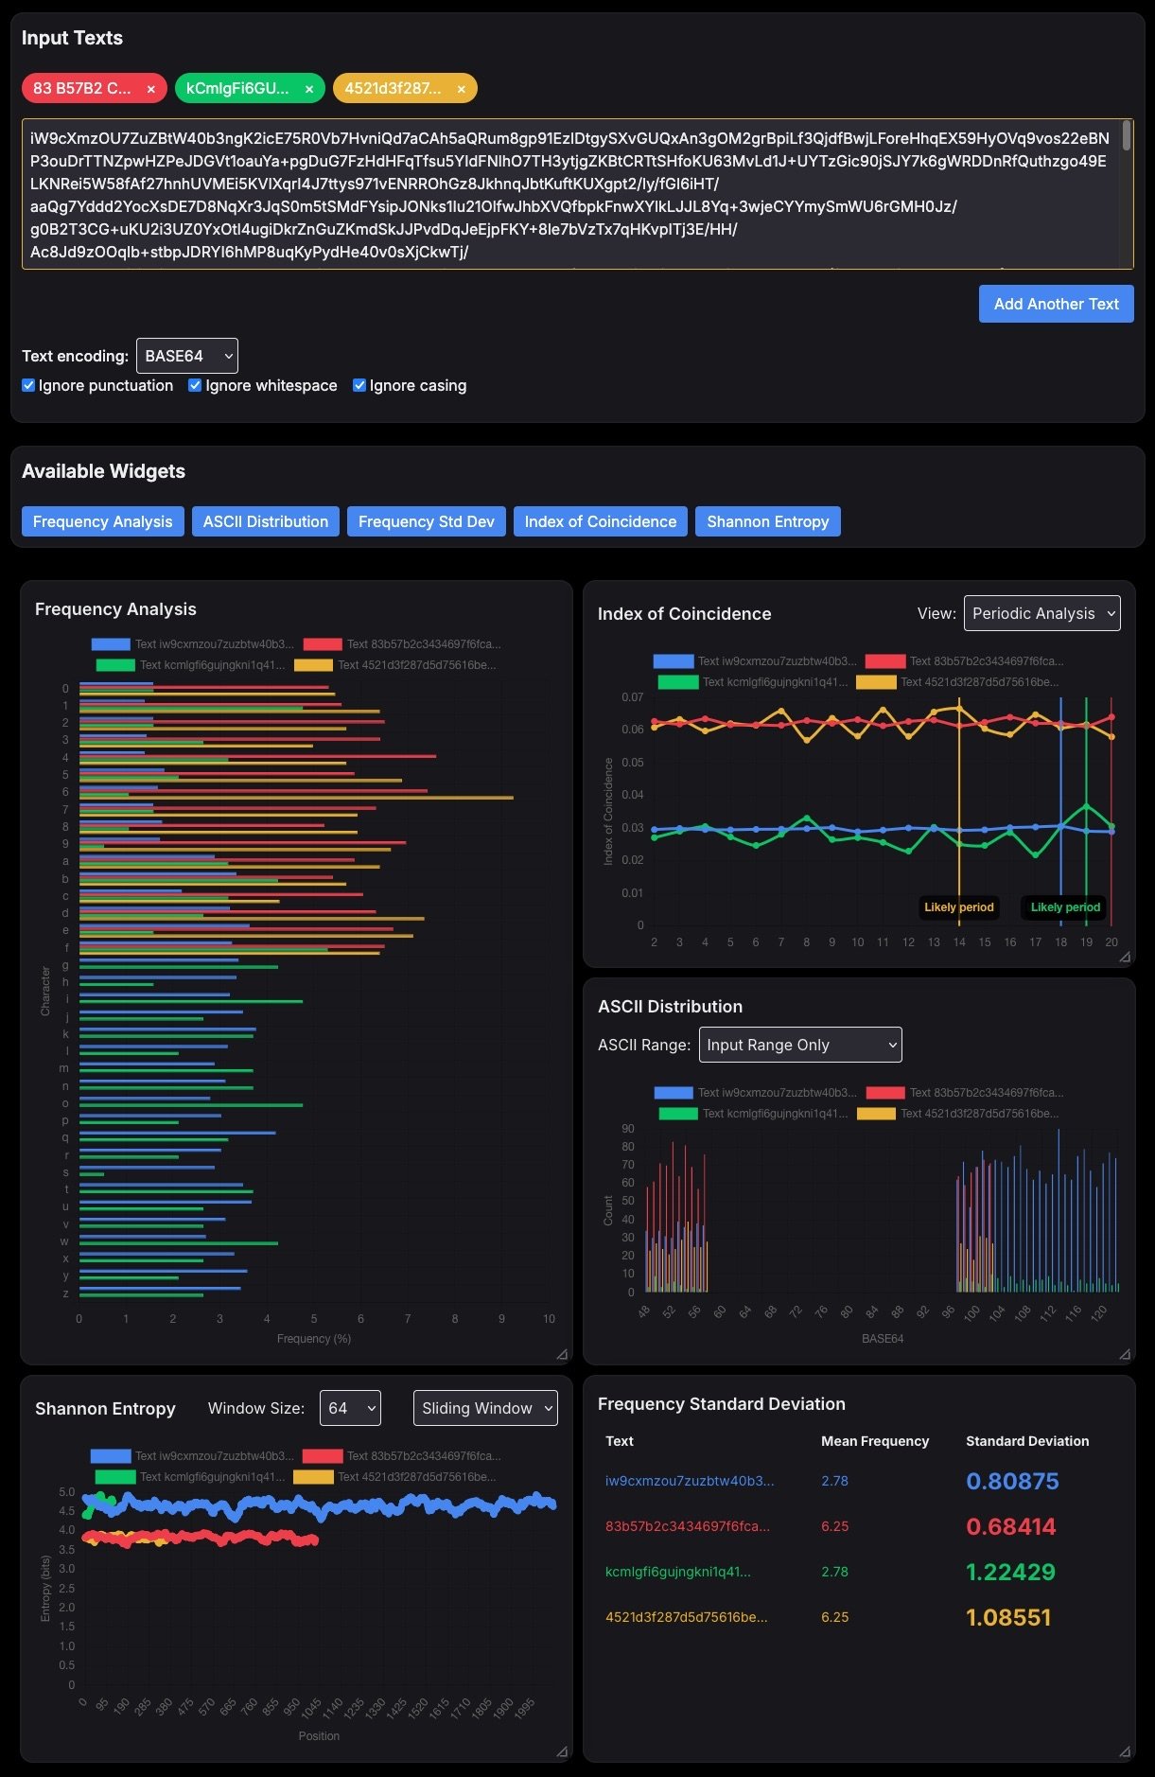
Task: Click the Standard Deviation column header
Action: pyautogui.click(x=1027, y=1441)
